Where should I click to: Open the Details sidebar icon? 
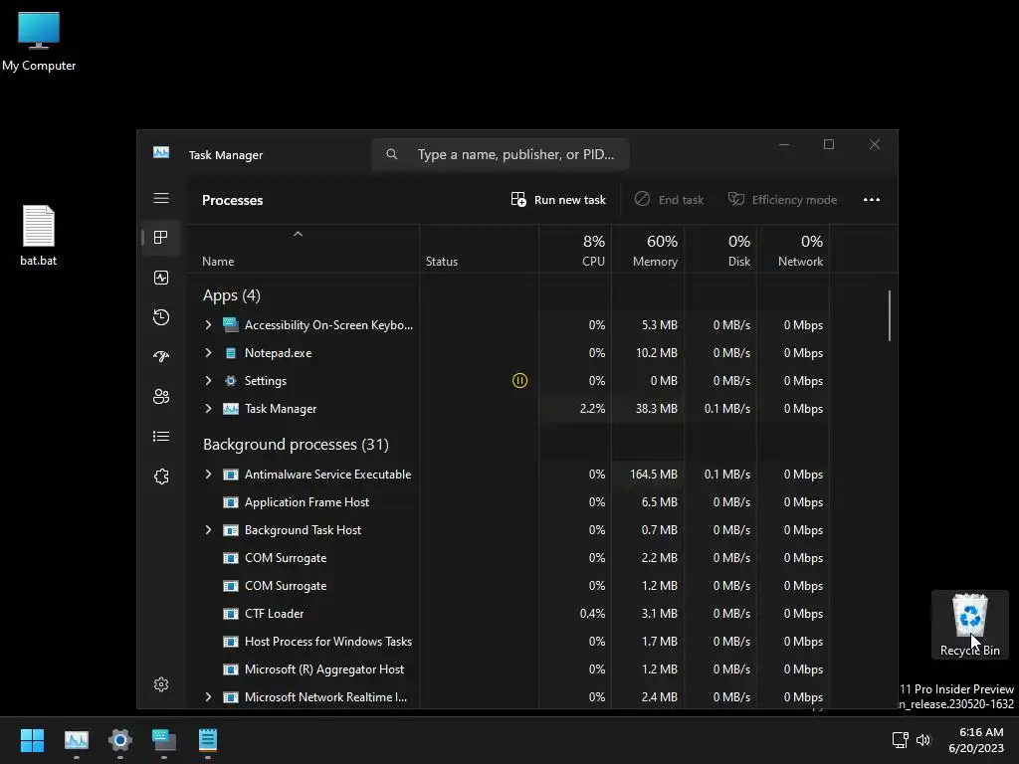161,437
